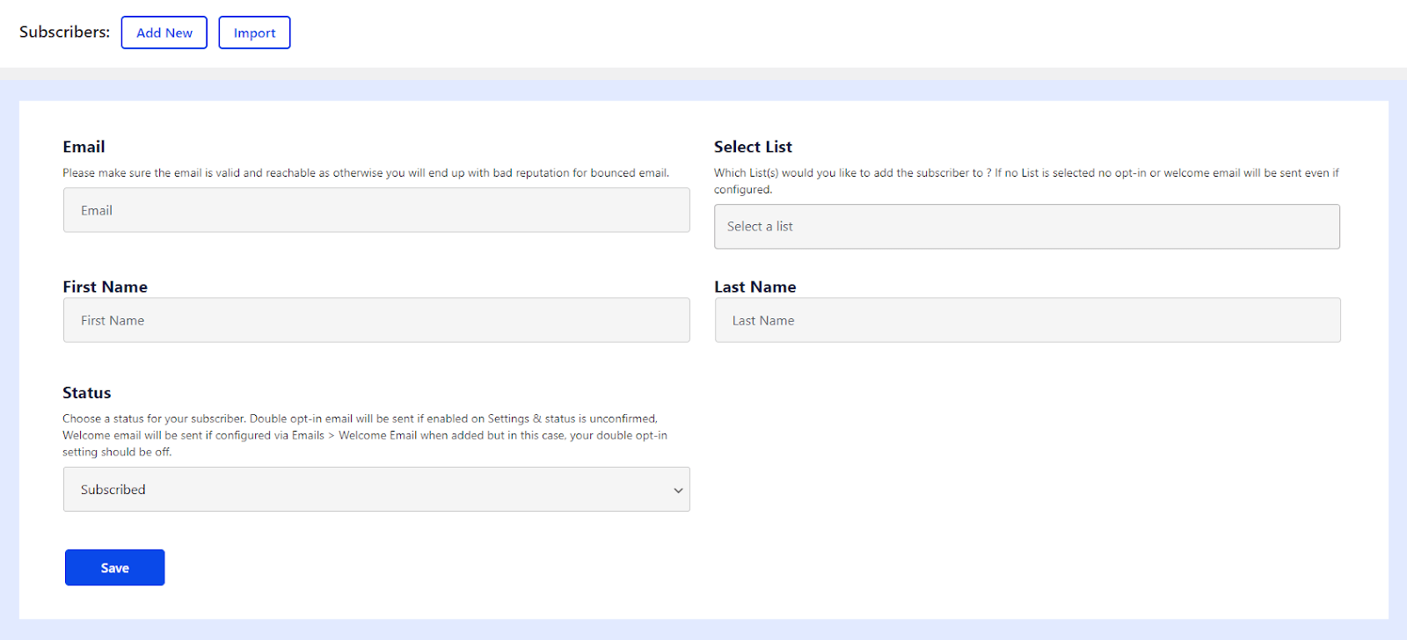Save the new subscriber
The image size is (1407, 640).
(115, 568)
